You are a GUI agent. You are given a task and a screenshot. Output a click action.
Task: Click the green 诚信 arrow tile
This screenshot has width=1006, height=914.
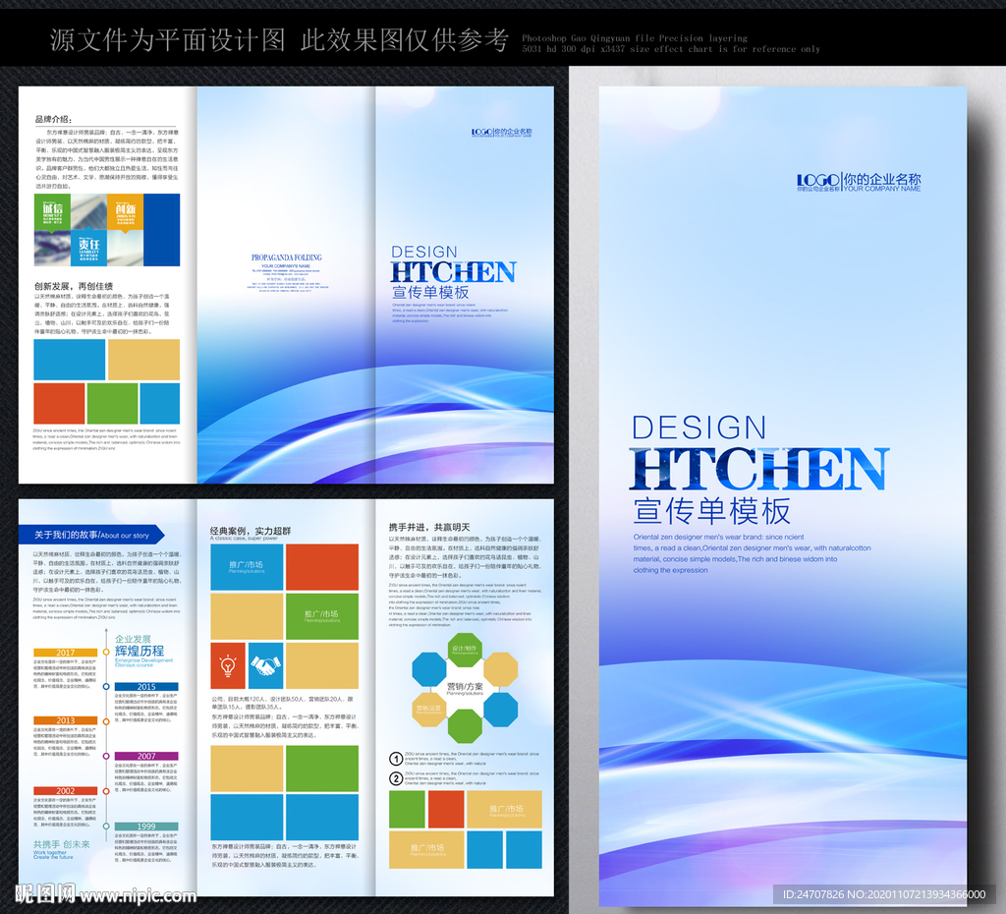[x=52, y=213]
